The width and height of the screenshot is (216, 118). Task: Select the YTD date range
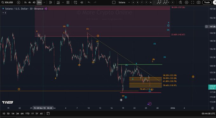click(27, 114)
